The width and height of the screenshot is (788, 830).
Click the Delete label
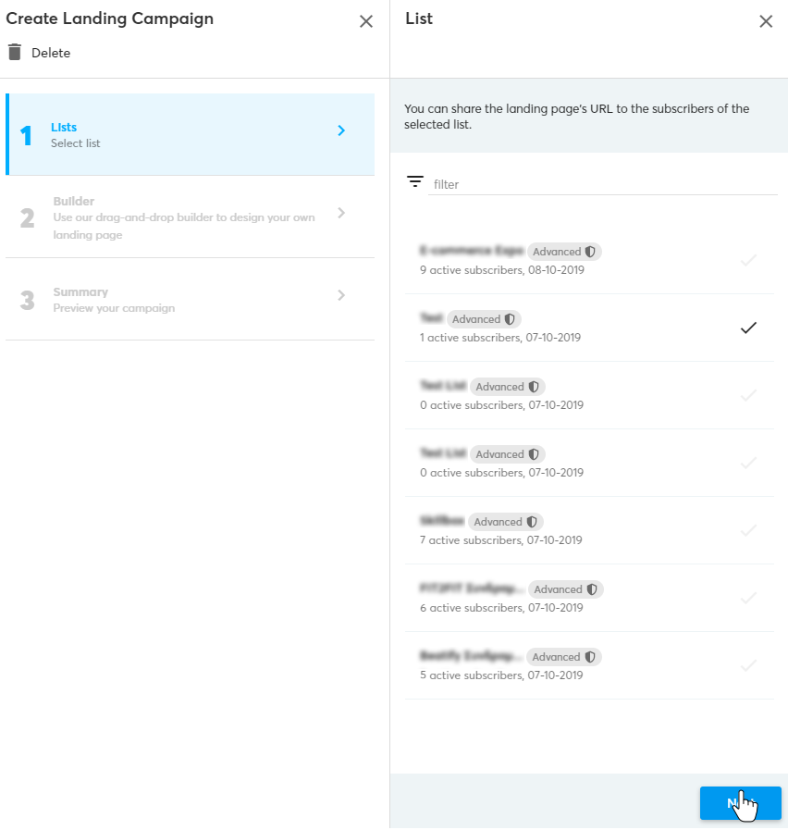(x=51, y=53)
